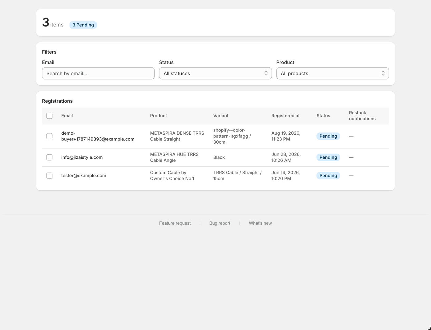Viewport: 431px width, 330px height.
Task: Click the 3 items count
Action: [53, 23]
